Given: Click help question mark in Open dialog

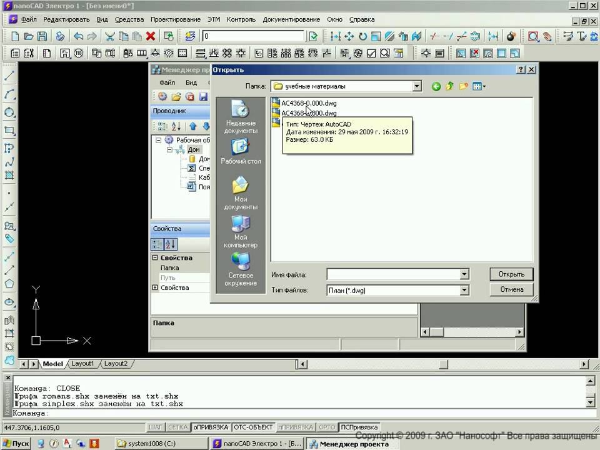Looking at the screenshot, I should click(x=521, y=69).
